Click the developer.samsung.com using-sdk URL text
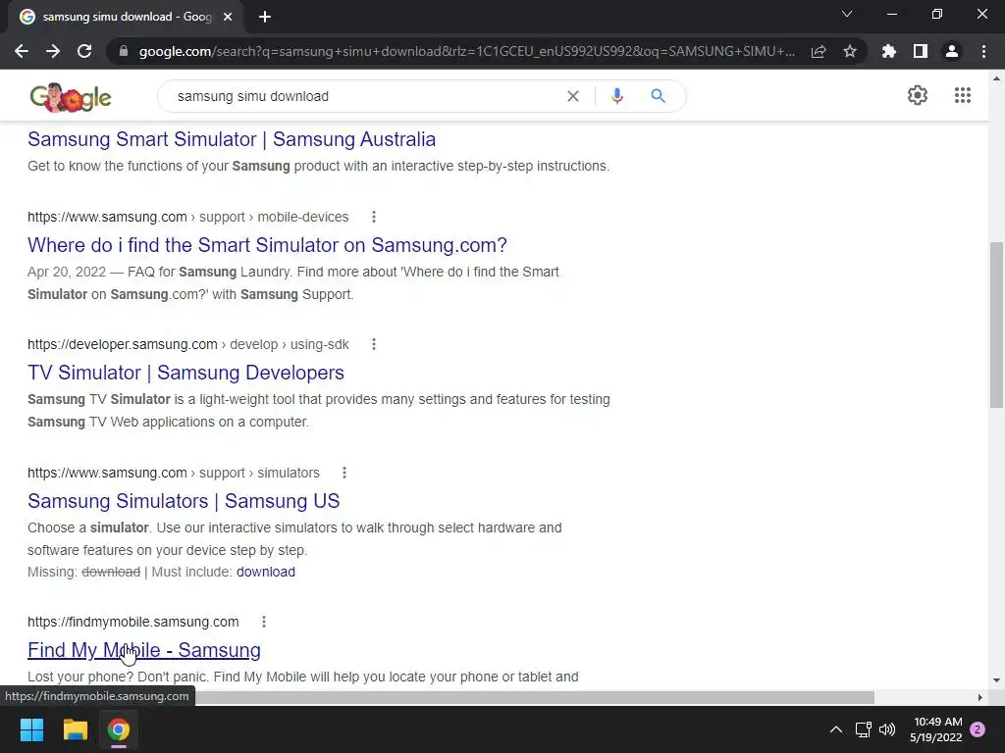Viewport: 1005px width, 753px height. coord(187,344)
